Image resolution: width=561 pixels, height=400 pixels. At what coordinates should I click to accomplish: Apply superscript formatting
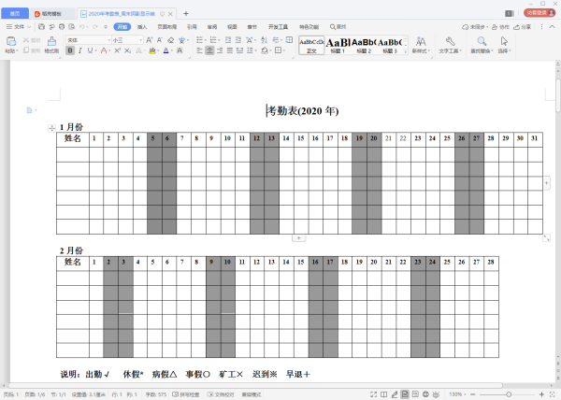(x=118, y=50)
